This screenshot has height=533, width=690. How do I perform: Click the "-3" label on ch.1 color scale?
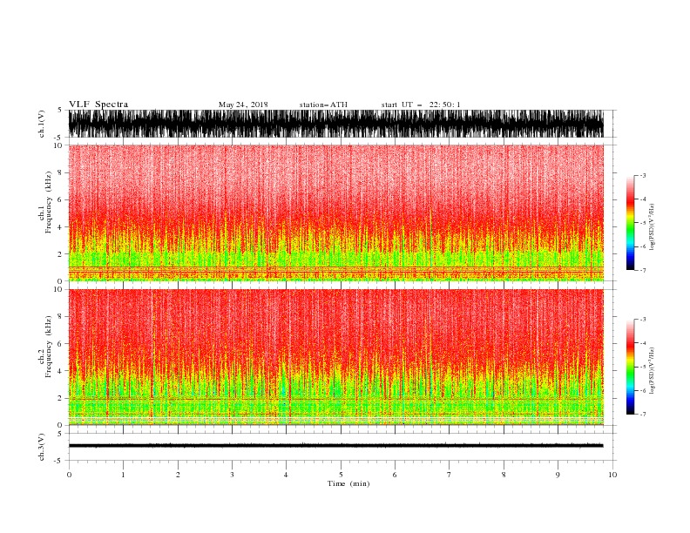[643, 175]
